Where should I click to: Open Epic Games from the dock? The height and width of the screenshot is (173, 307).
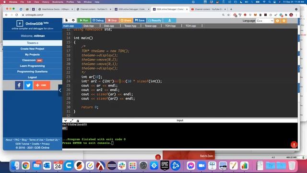coord(165,166)
